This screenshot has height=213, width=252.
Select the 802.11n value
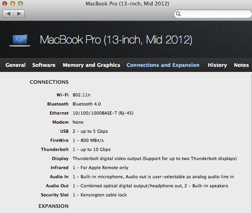click(x=81, y=95)
